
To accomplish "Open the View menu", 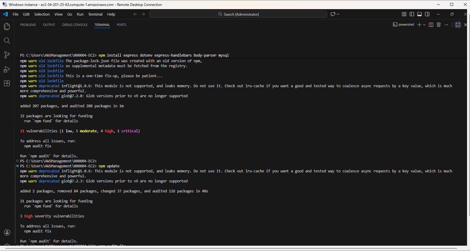I will pos(58,14).
